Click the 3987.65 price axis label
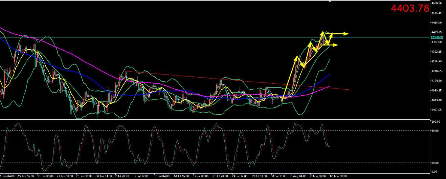 coord(437,110)
